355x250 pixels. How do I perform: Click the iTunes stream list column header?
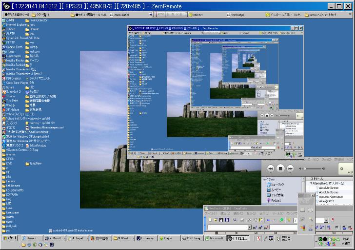[x=330, y=179]
